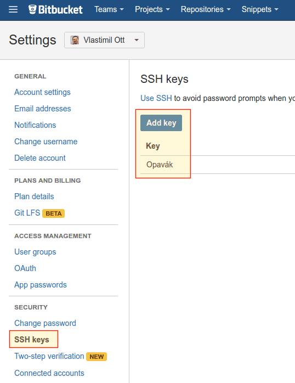Click Vlastimil Ott's avatar picture
The image size is (295, 383).
click(x=75, y=40)
